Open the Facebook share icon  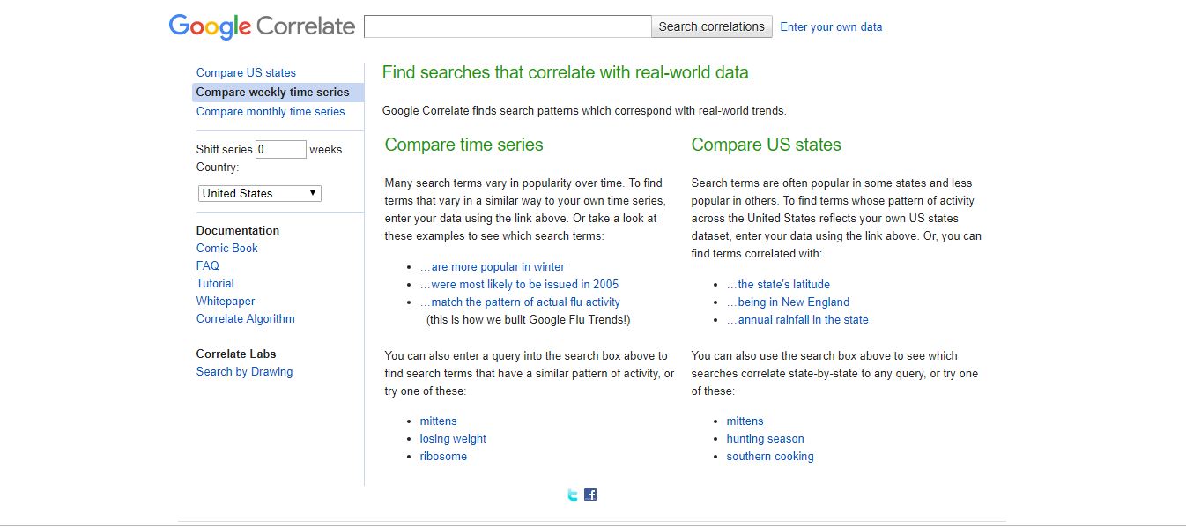pos(590,495)
